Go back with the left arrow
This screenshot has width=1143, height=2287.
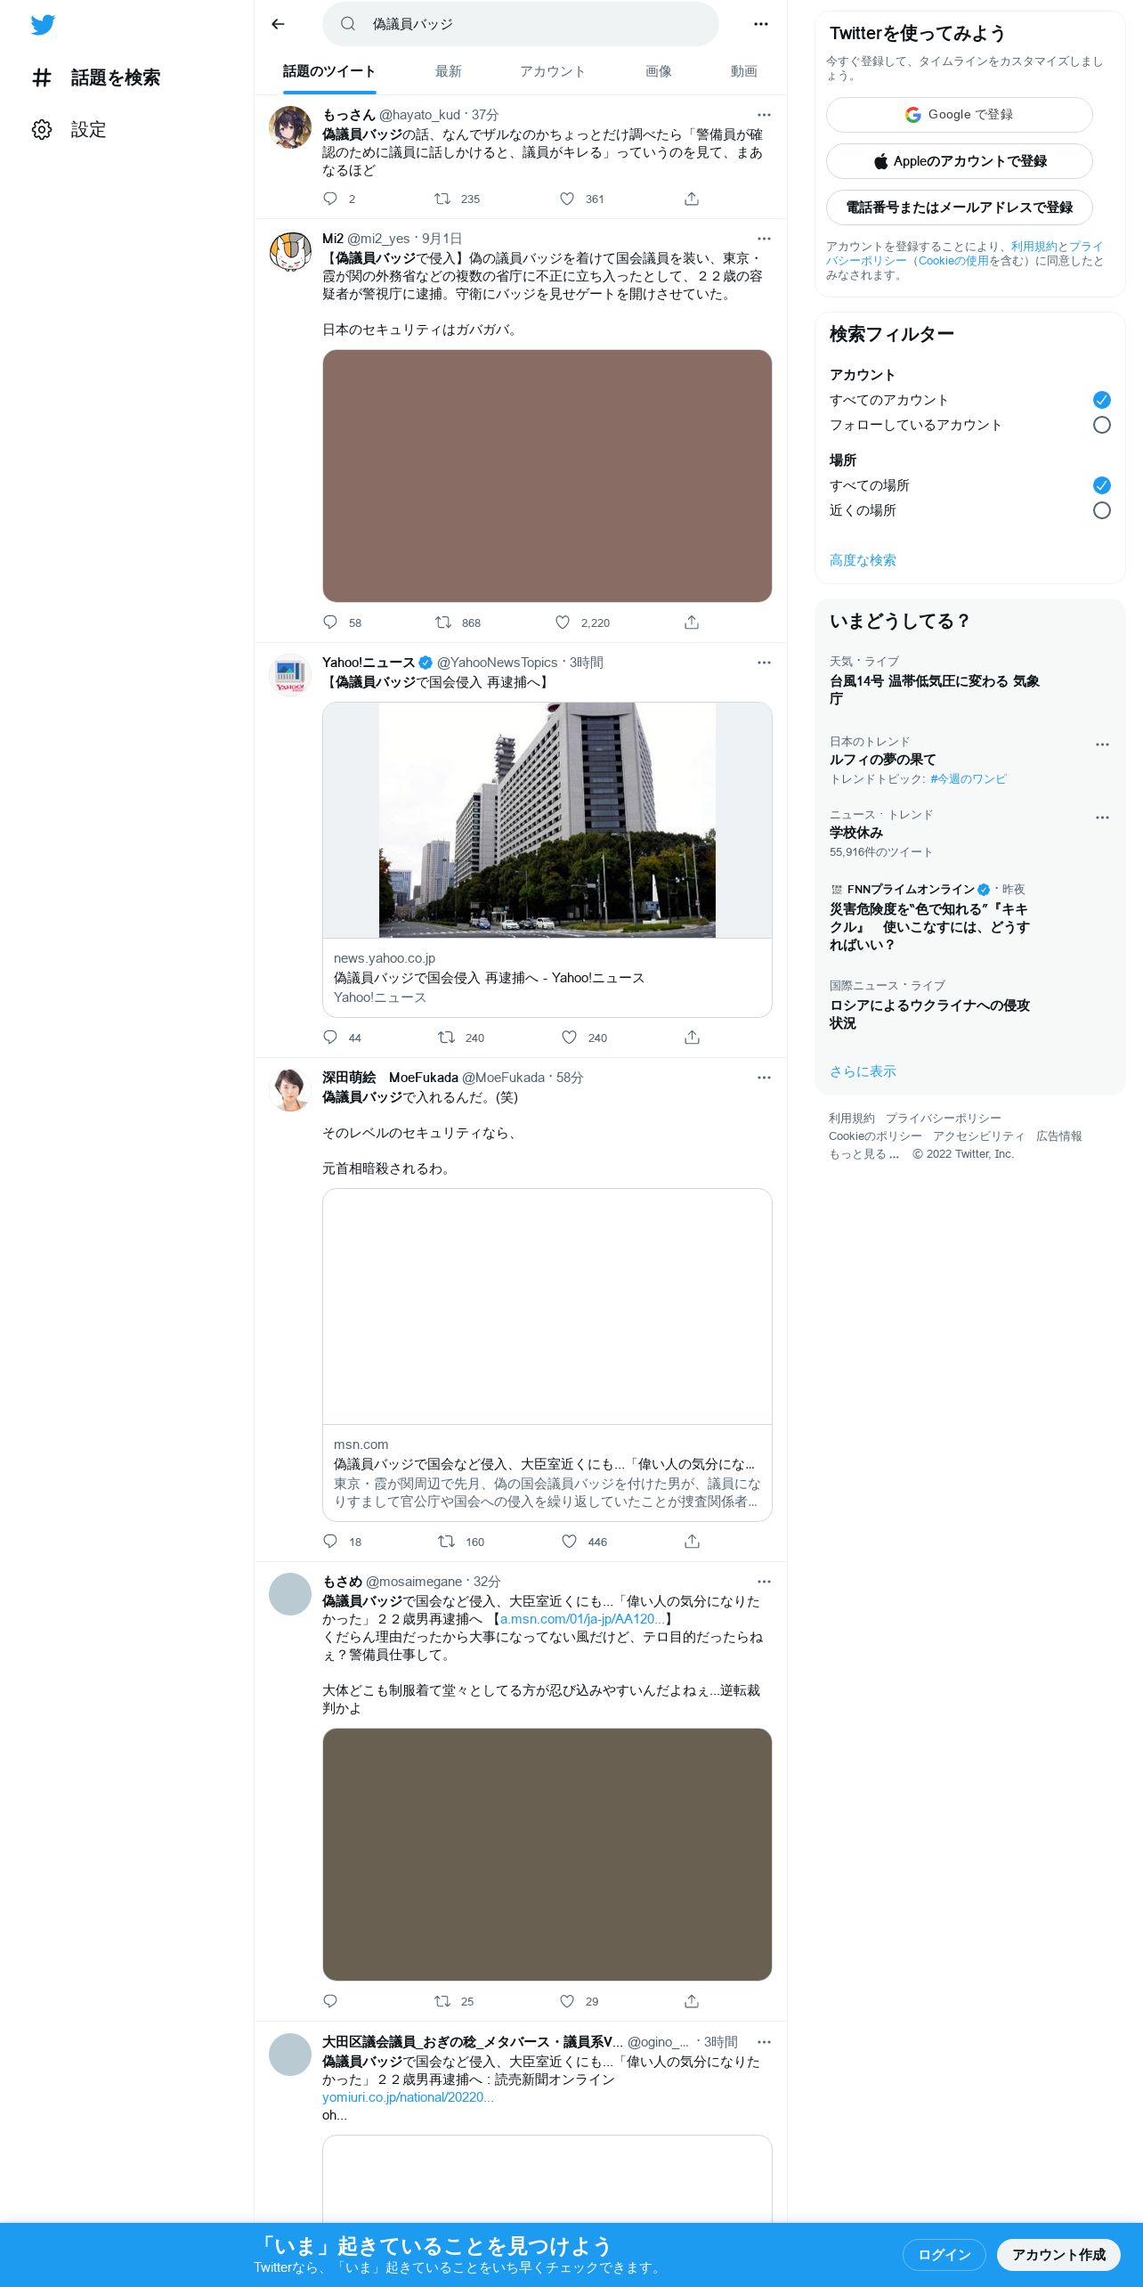pyautogui.click(x=278, y=24)
